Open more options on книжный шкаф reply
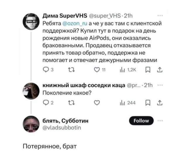The height and width of the screenshot is (155, 187). click(x=159, y=85)
